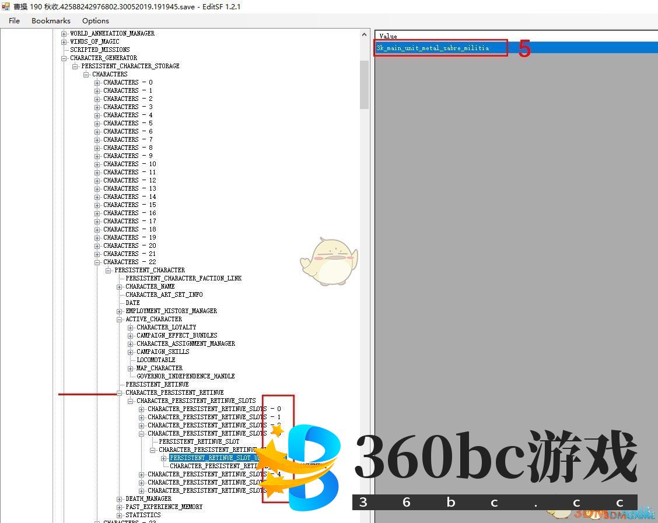Select the DATE tree item
The image size is (658, 523).
132,303
